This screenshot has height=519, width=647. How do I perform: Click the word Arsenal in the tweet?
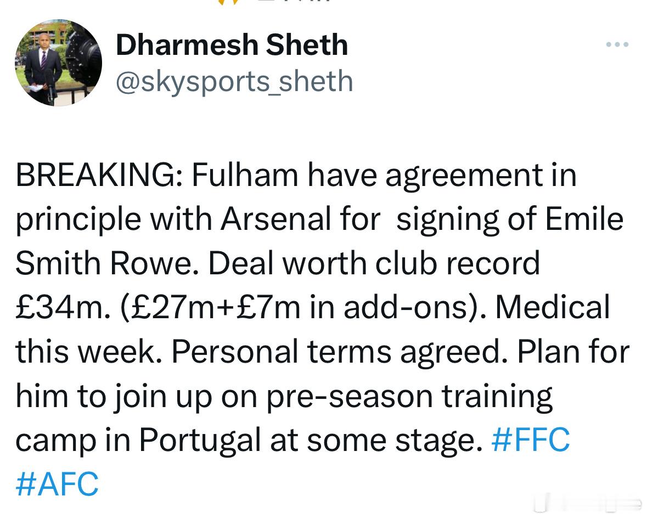[x=276, y=219]
